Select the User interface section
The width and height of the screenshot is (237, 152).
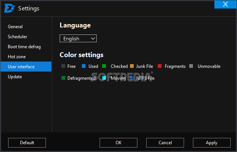26,67
